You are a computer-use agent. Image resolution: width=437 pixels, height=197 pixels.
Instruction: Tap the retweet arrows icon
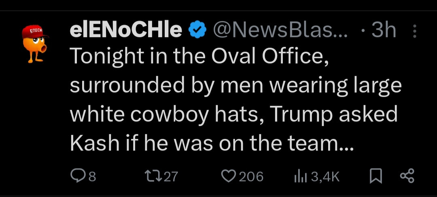pos(153,176)
